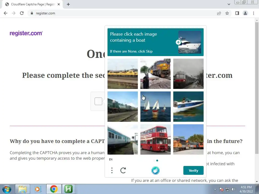
Task: Enlarge the example boat image
Action: tap(178, 42)
